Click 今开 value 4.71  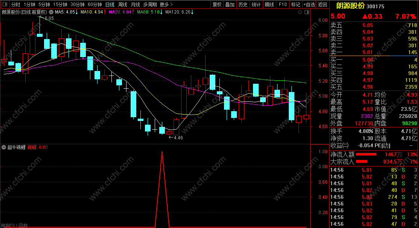[x=367, y=95]
